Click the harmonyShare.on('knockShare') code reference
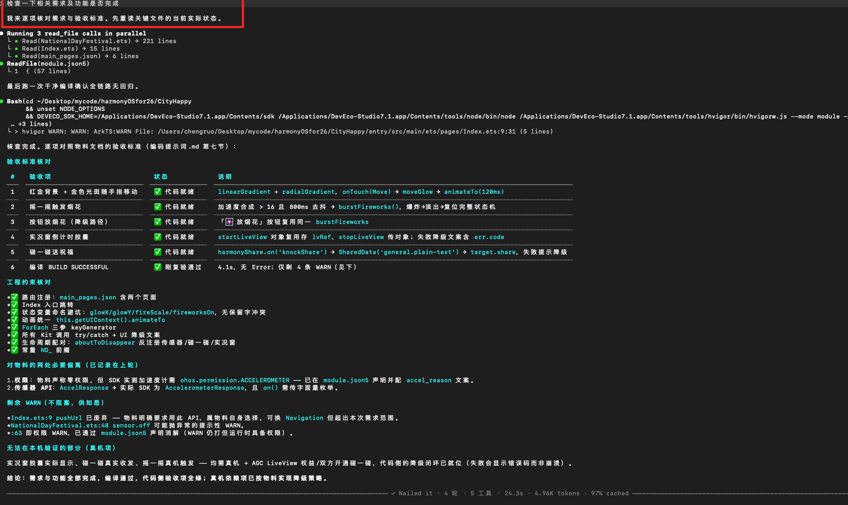 point(272,252)
